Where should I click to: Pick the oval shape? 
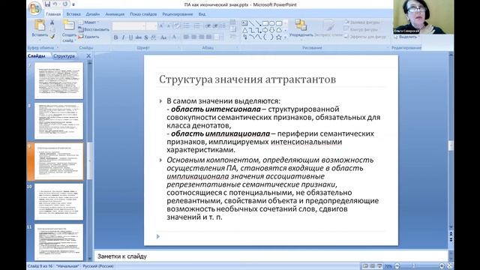tap(271, 23)
